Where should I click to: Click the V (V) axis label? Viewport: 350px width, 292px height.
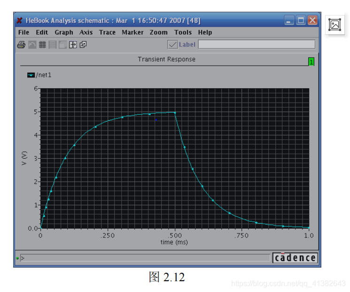[x=24, y=158]
